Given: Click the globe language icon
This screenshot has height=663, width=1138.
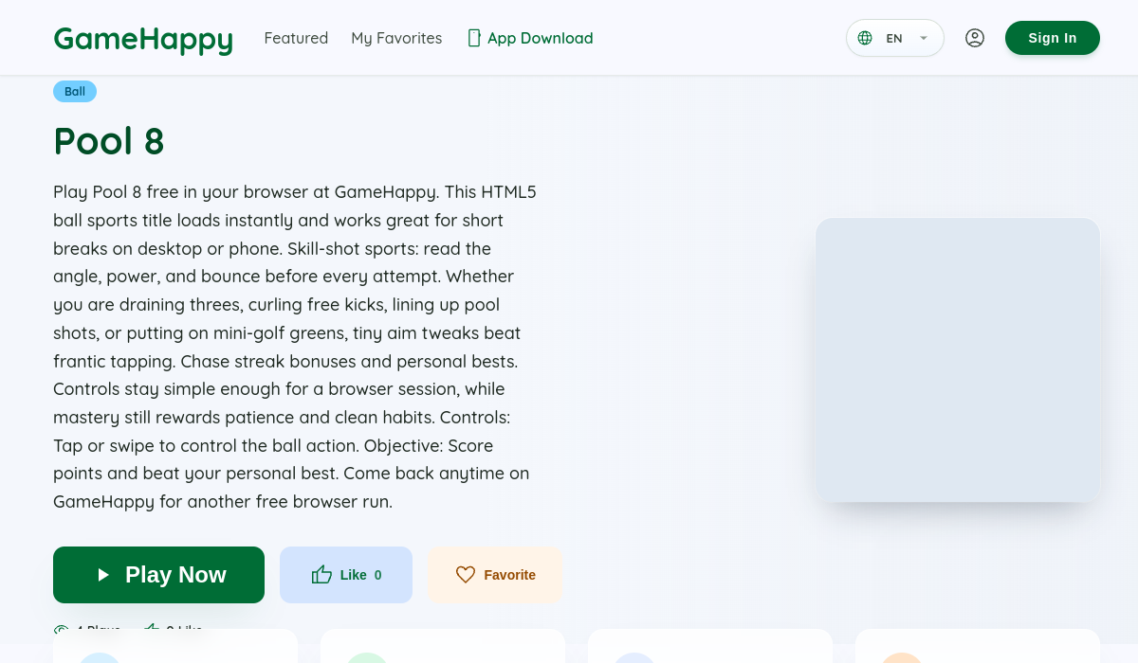Looking at the screenshot, I should 865,38.
